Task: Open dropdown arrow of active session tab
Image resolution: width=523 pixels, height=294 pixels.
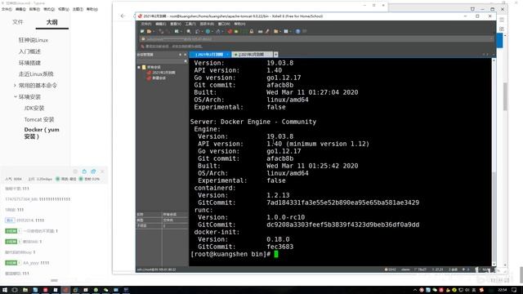Action: tap(227, 55)
